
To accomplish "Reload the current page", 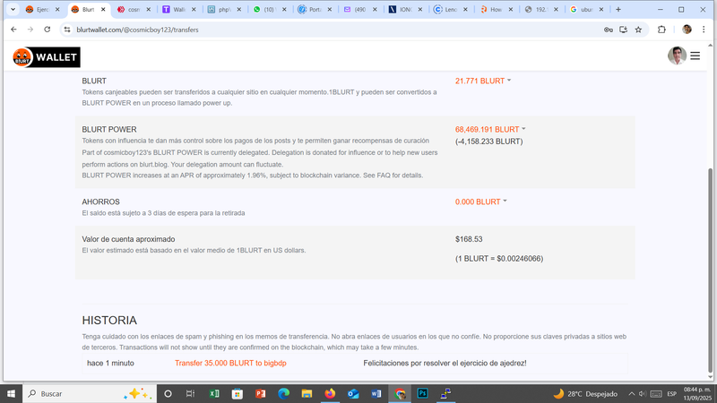I will (48, 30).
